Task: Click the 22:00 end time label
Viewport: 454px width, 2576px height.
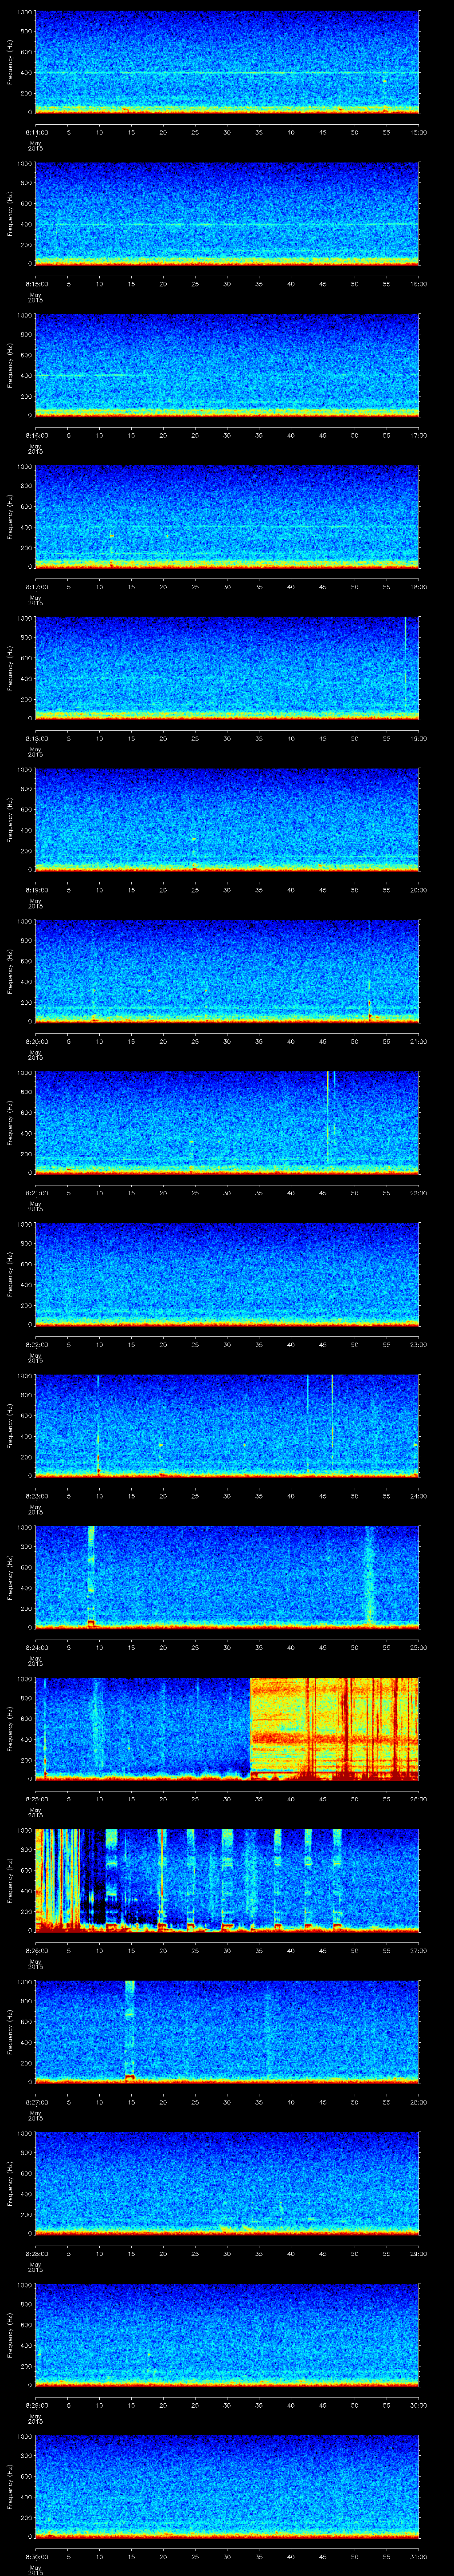Action: 419,1192
